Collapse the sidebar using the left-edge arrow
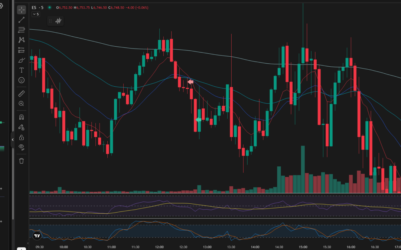Viewport: 401px width, 250px height. 13,140
